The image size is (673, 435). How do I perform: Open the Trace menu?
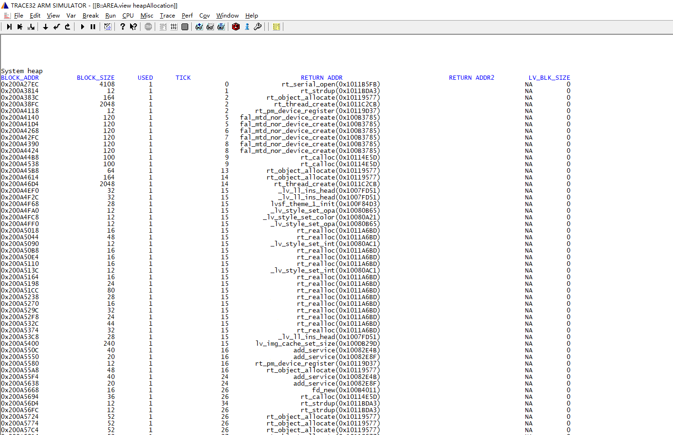(x=167, y=16)
